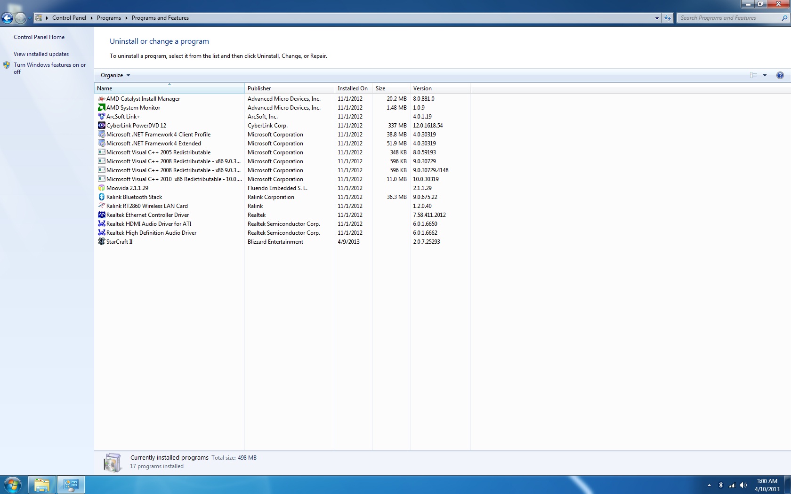Click the Bluetooth tray icon
The width and height of the screenshot is (791, 494).
coord(720,485)
